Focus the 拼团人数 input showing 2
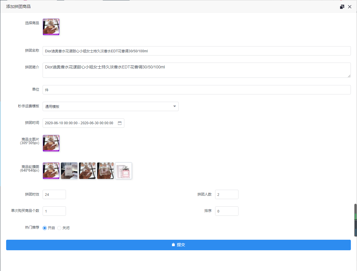 [227, 194]
